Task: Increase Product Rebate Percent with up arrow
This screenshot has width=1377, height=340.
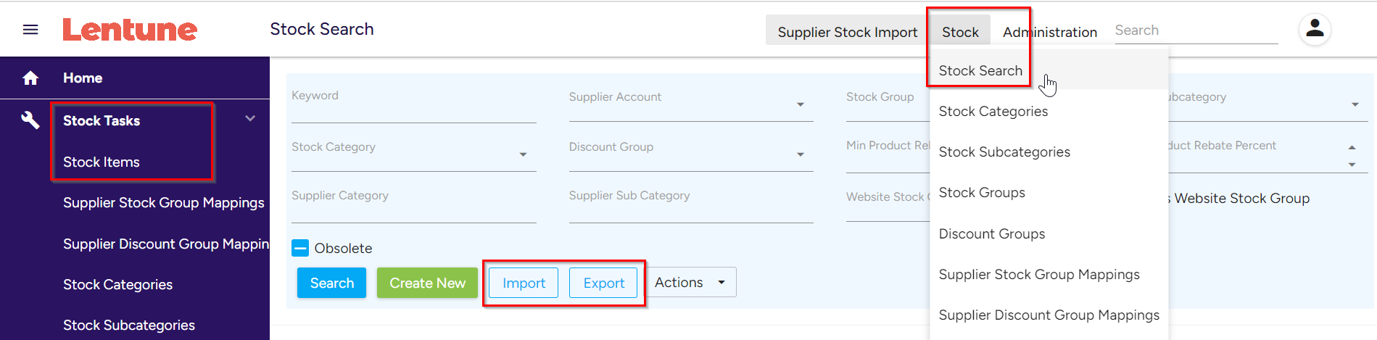Action: click(1352, 147)
